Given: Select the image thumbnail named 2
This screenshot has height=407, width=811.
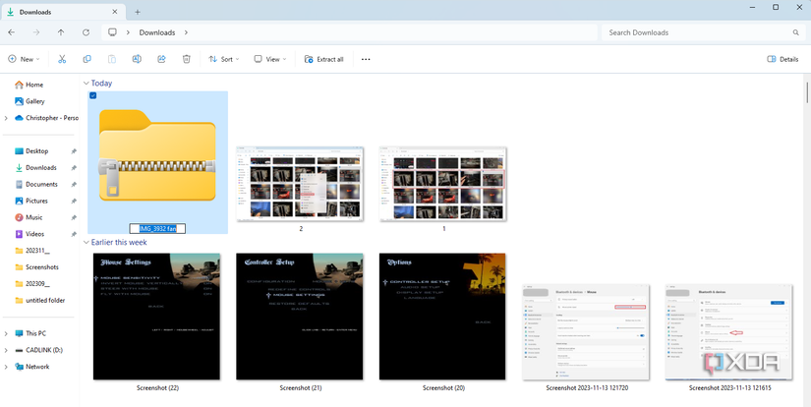Looking at the screenshot, I should [300, 184].
